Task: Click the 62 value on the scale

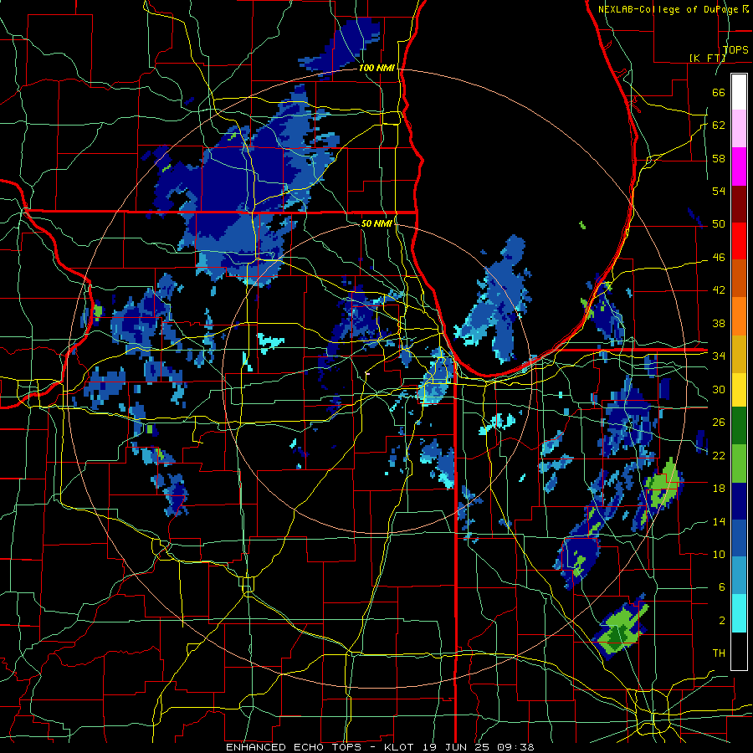Action: tap(719, 125)
